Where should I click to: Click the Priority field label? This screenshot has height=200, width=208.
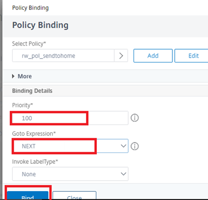22,105
